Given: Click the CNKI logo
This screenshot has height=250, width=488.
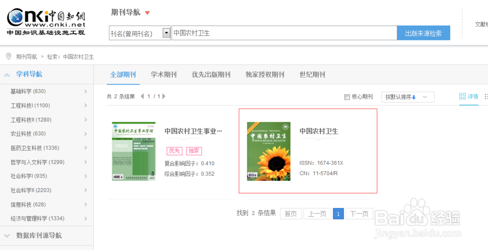Looking at the screenshot, I should click(x=46, y=22).
